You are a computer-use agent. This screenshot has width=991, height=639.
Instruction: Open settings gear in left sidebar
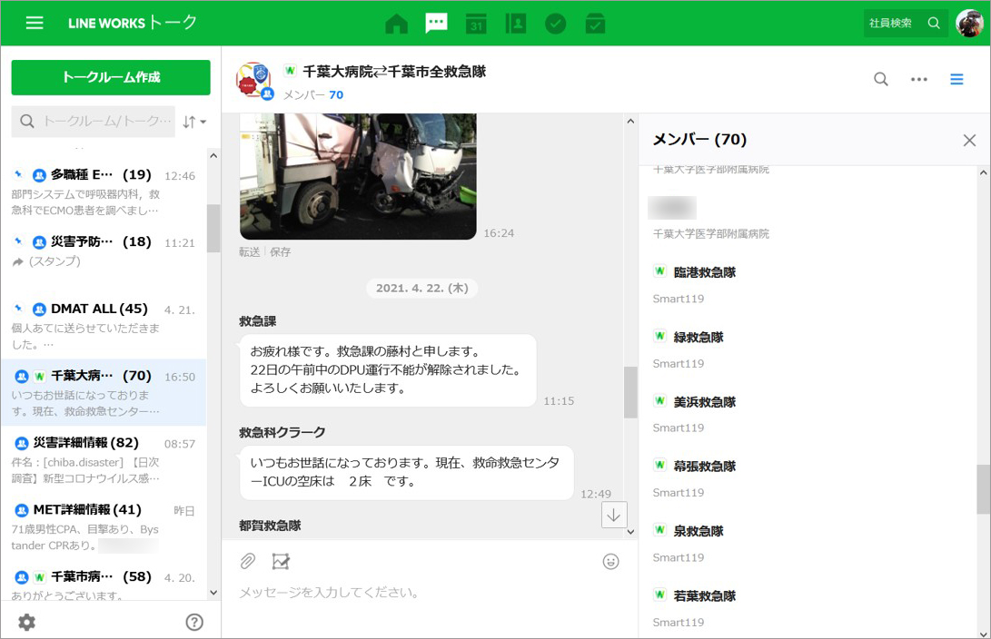[x=27, y=622]
